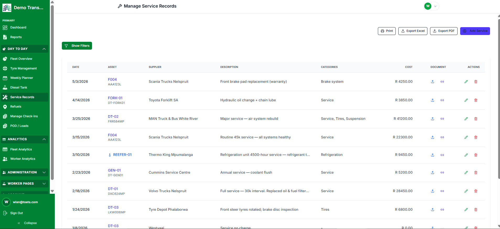The image size is (500, 229).
Task: Upload document for Routine 45k service row
Action: point(433,137)
